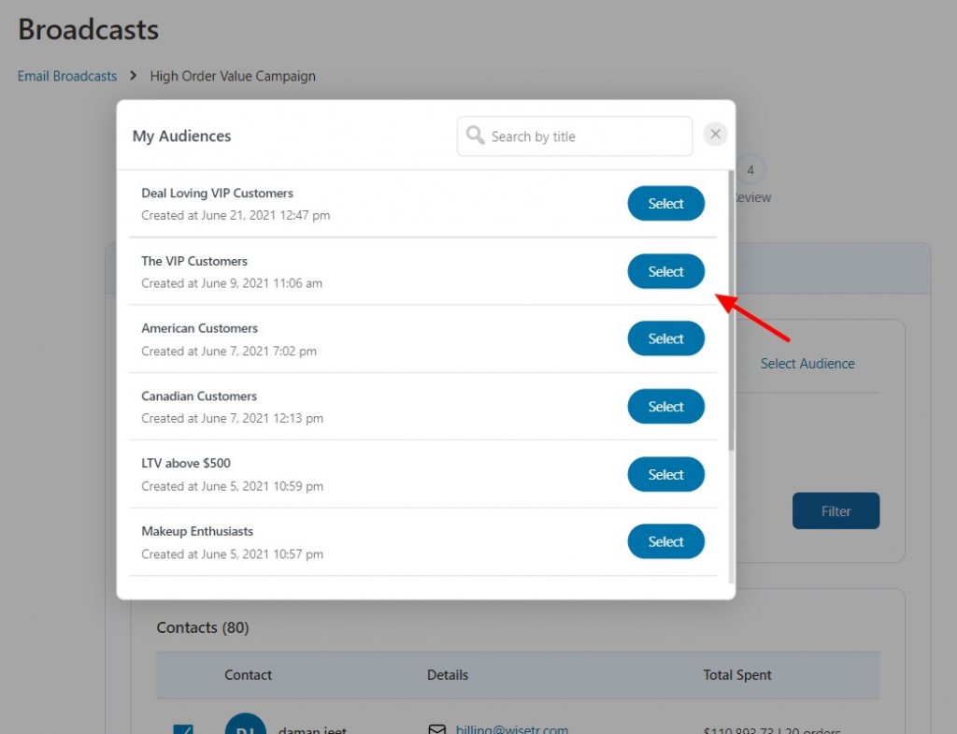Click the Details column header

(448, 675)
